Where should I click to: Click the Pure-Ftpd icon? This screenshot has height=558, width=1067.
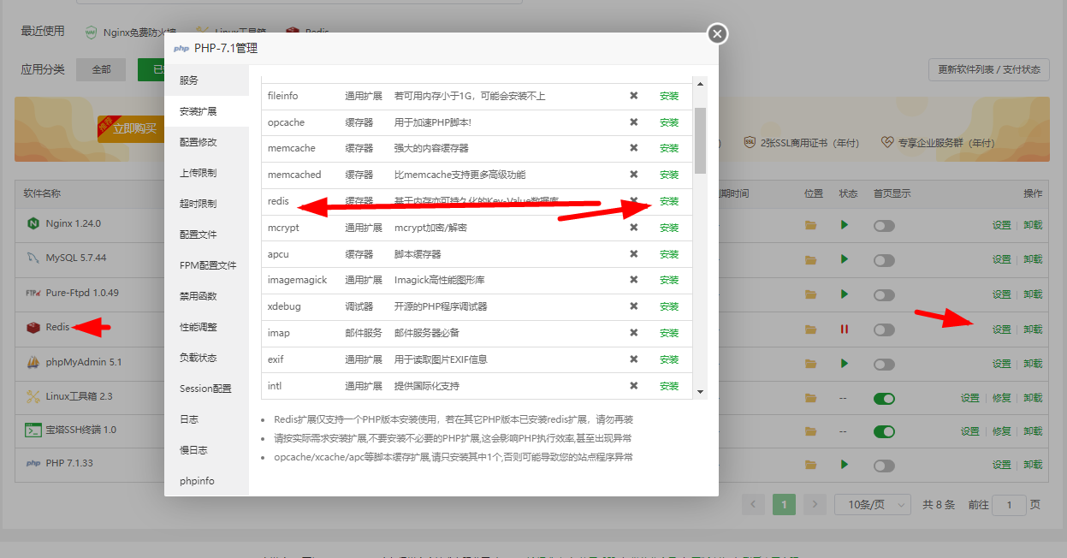33,293
